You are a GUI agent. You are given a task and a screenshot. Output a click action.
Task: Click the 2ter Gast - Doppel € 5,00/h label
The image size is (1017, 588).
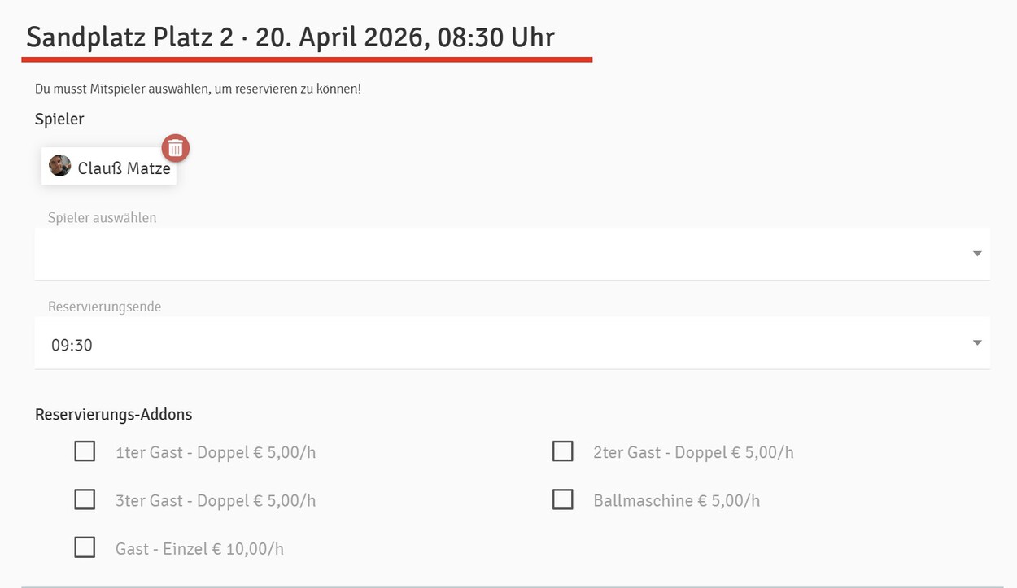click(x=693, y=453)
